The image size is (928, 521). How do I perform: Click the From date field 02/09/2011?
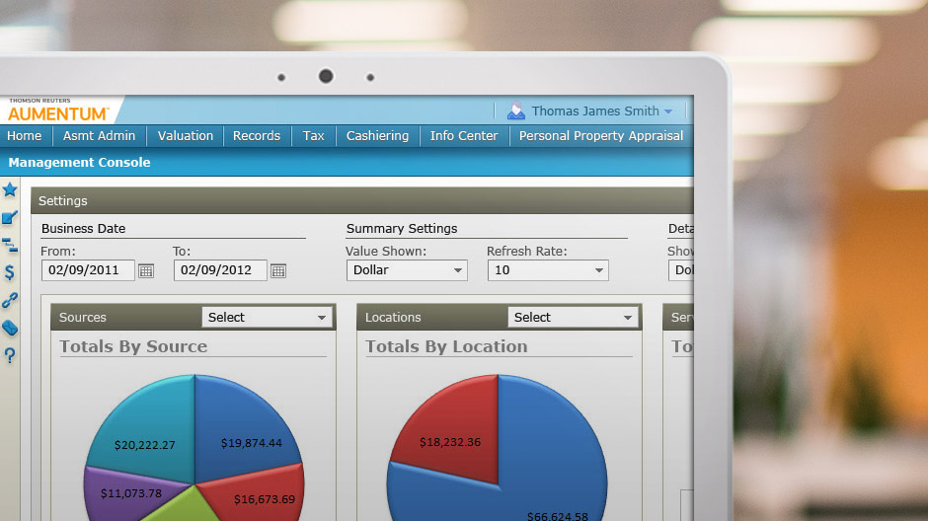[88, 270]
